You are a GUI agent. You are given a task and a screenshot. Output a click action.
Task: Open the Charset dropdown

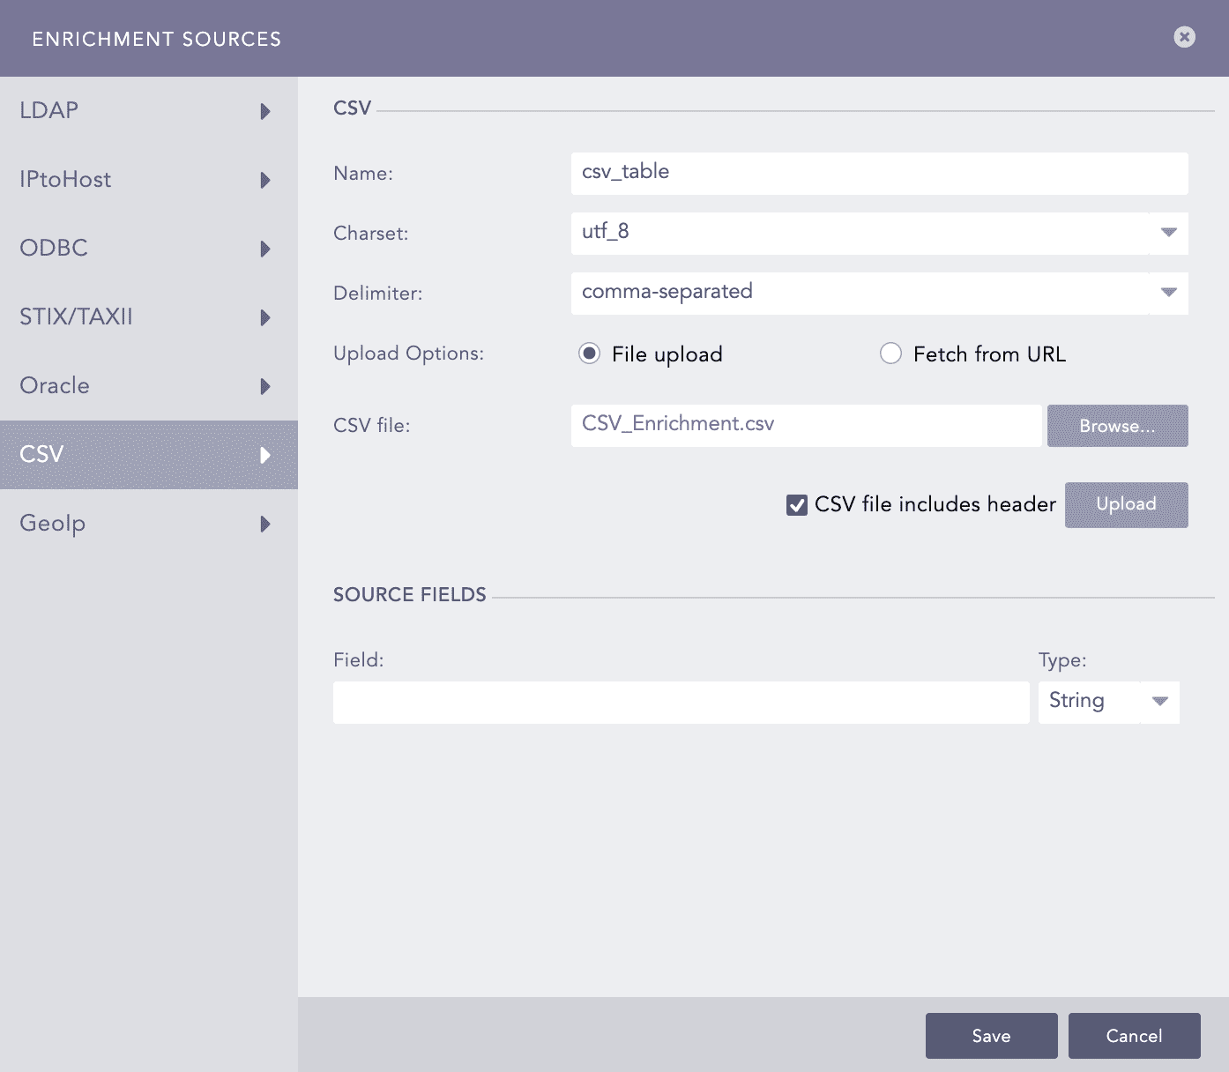tap(1168, 234)
